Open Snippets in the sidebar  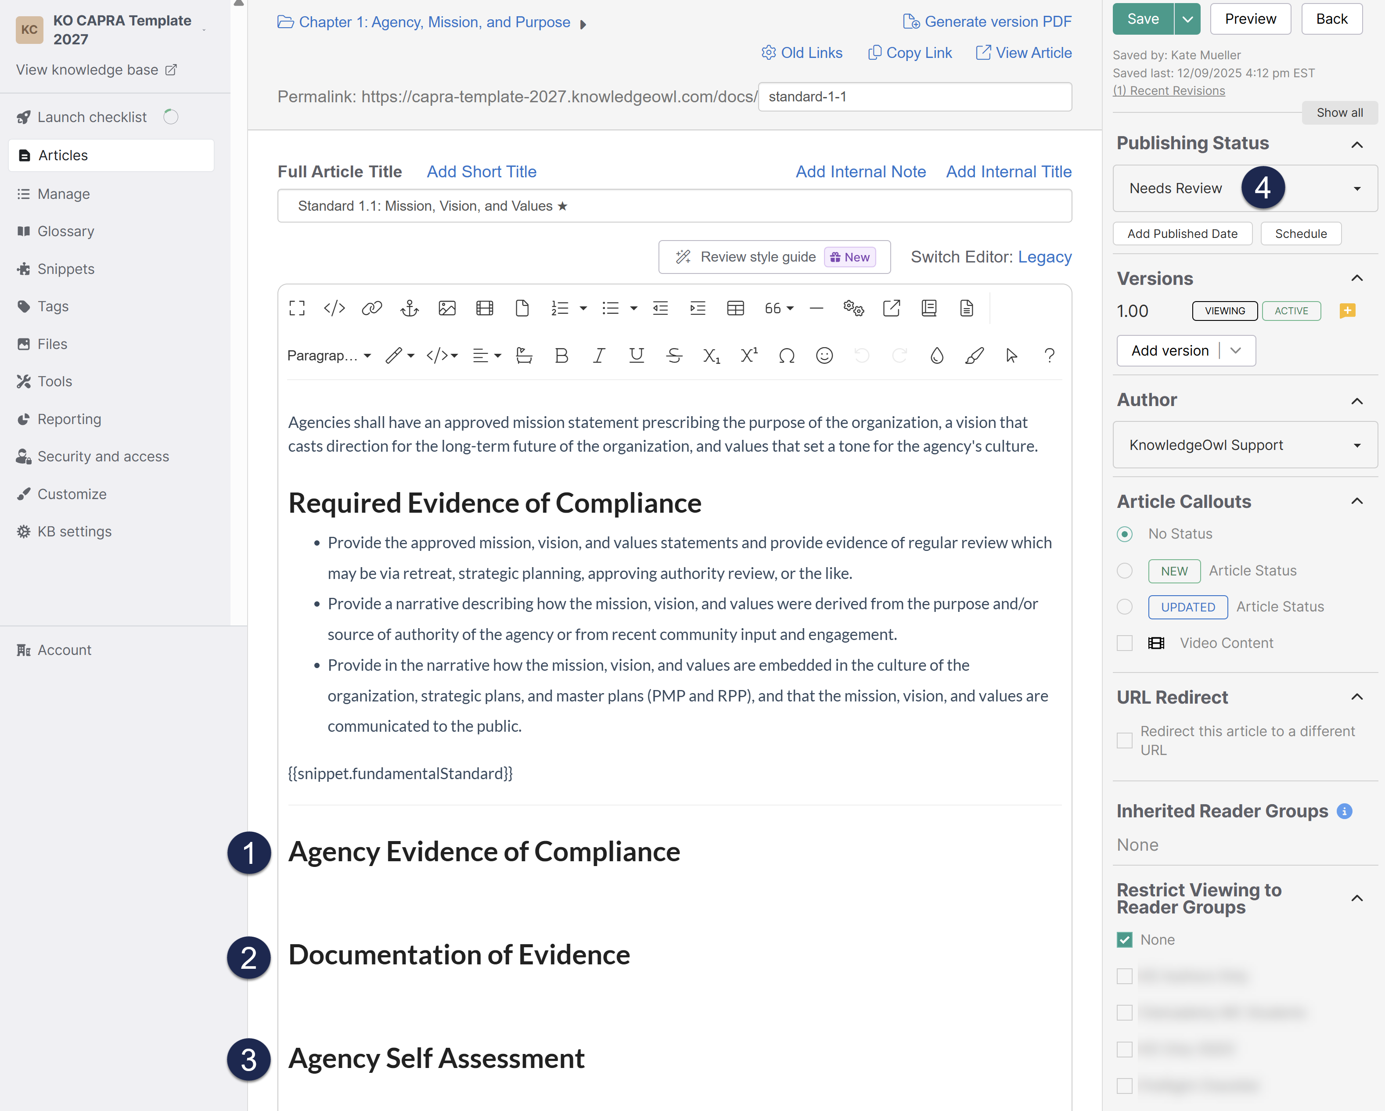pos(65,269)
